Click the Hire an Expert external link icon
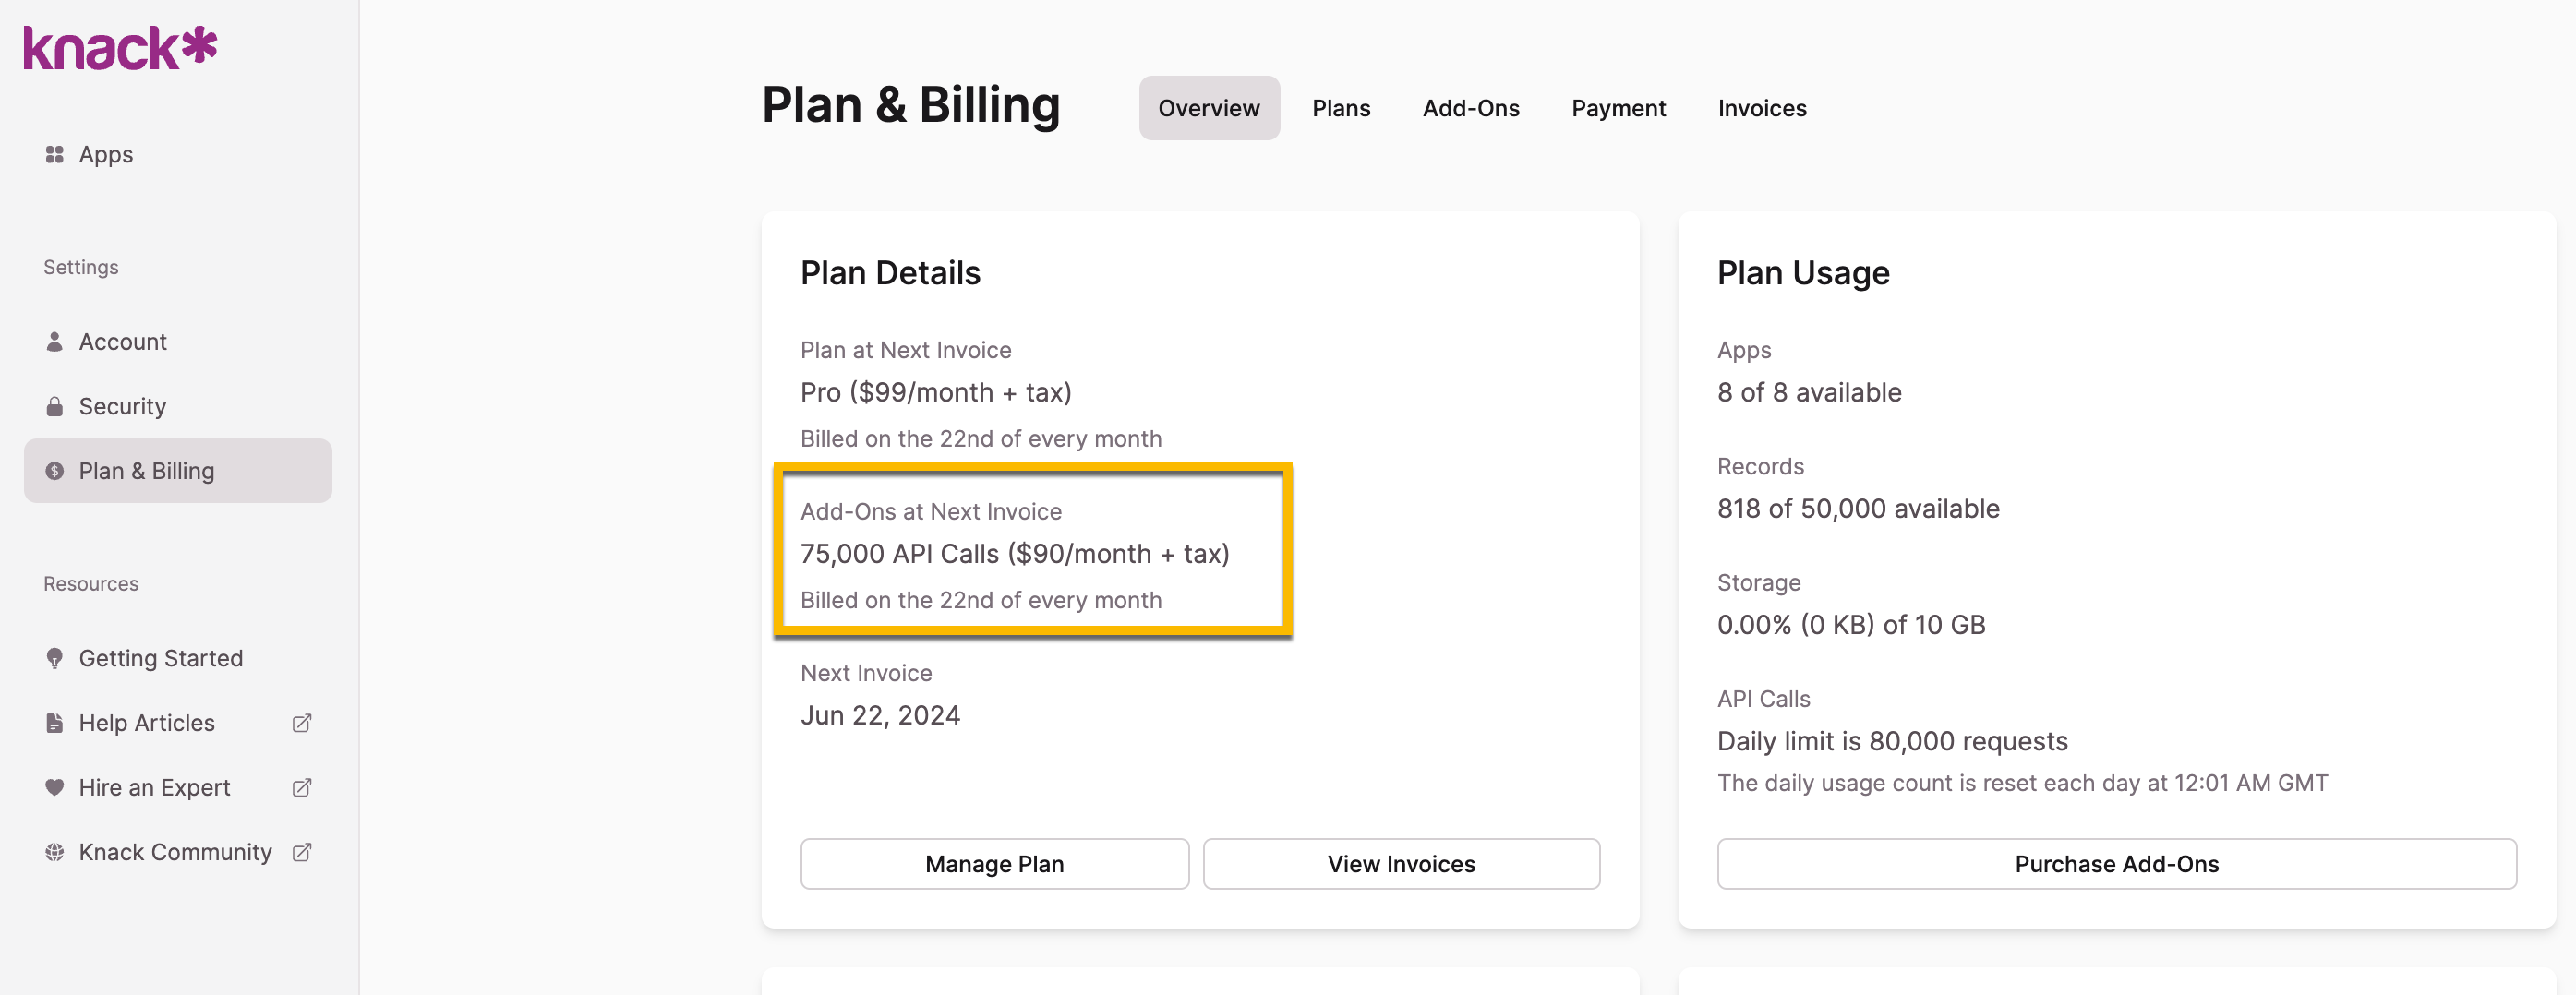Image resolution: width=2576 pixels, height=995 pixels. point(302,788)
